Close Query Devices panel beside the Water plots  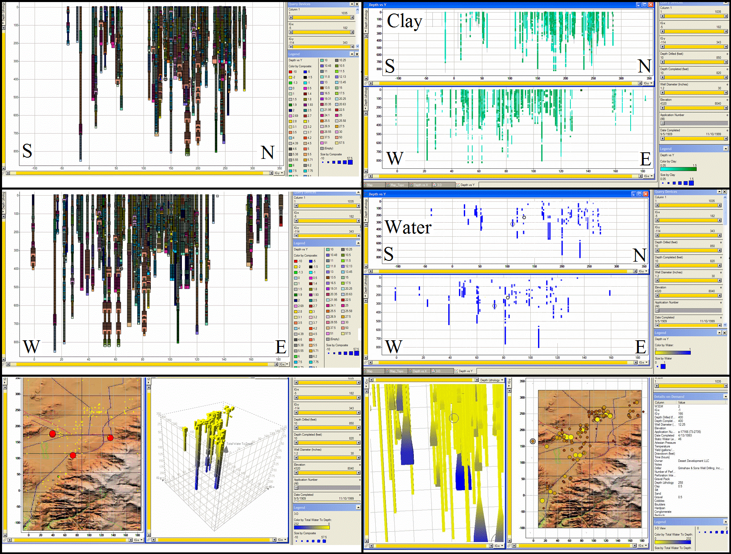click(724, 192)
